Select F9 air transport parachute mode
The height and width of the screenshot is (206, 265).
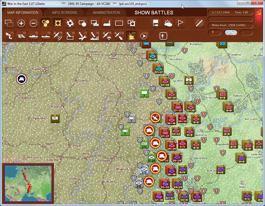tap(107, 36)
